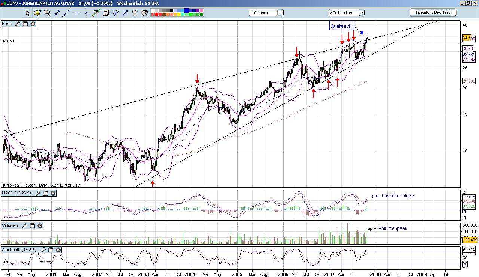This screenshot has width=479, height=277.
Task: Close the Volumen panel
Action: (40, 225)
